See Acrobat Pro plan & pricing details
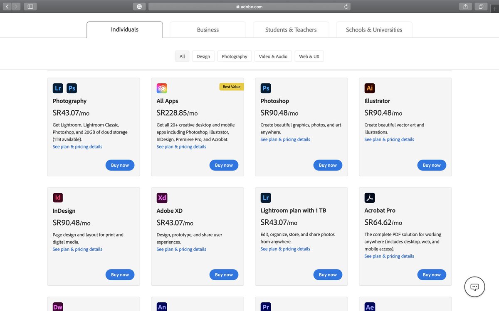Image resolution: width=499 pixels, height=311 pixels. (x=389, y=256)
